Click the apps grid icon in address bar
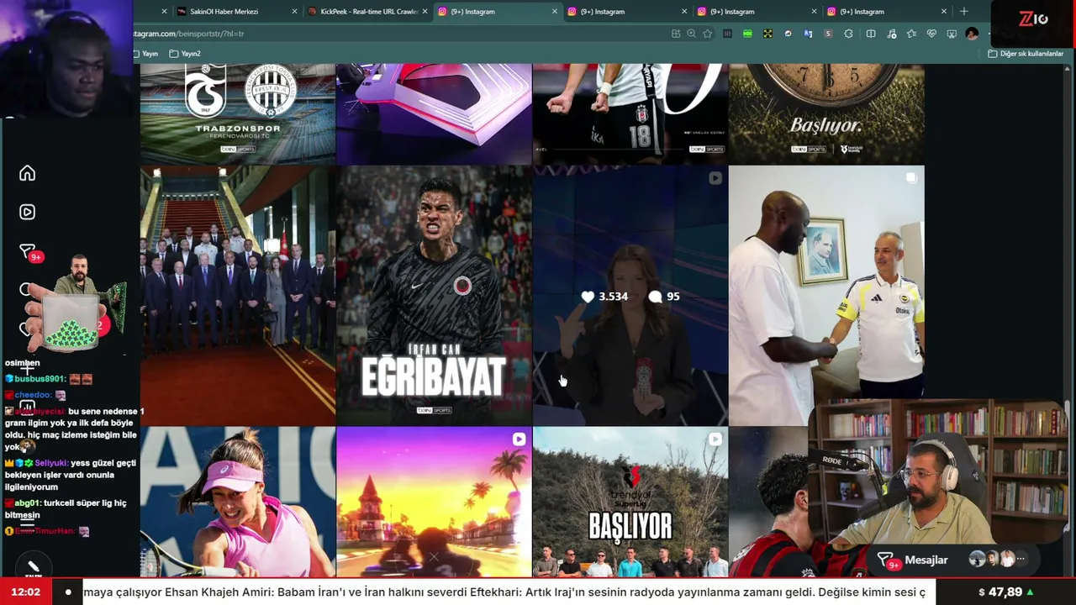This screenshot has width=1076, height=605. [676, 34]
